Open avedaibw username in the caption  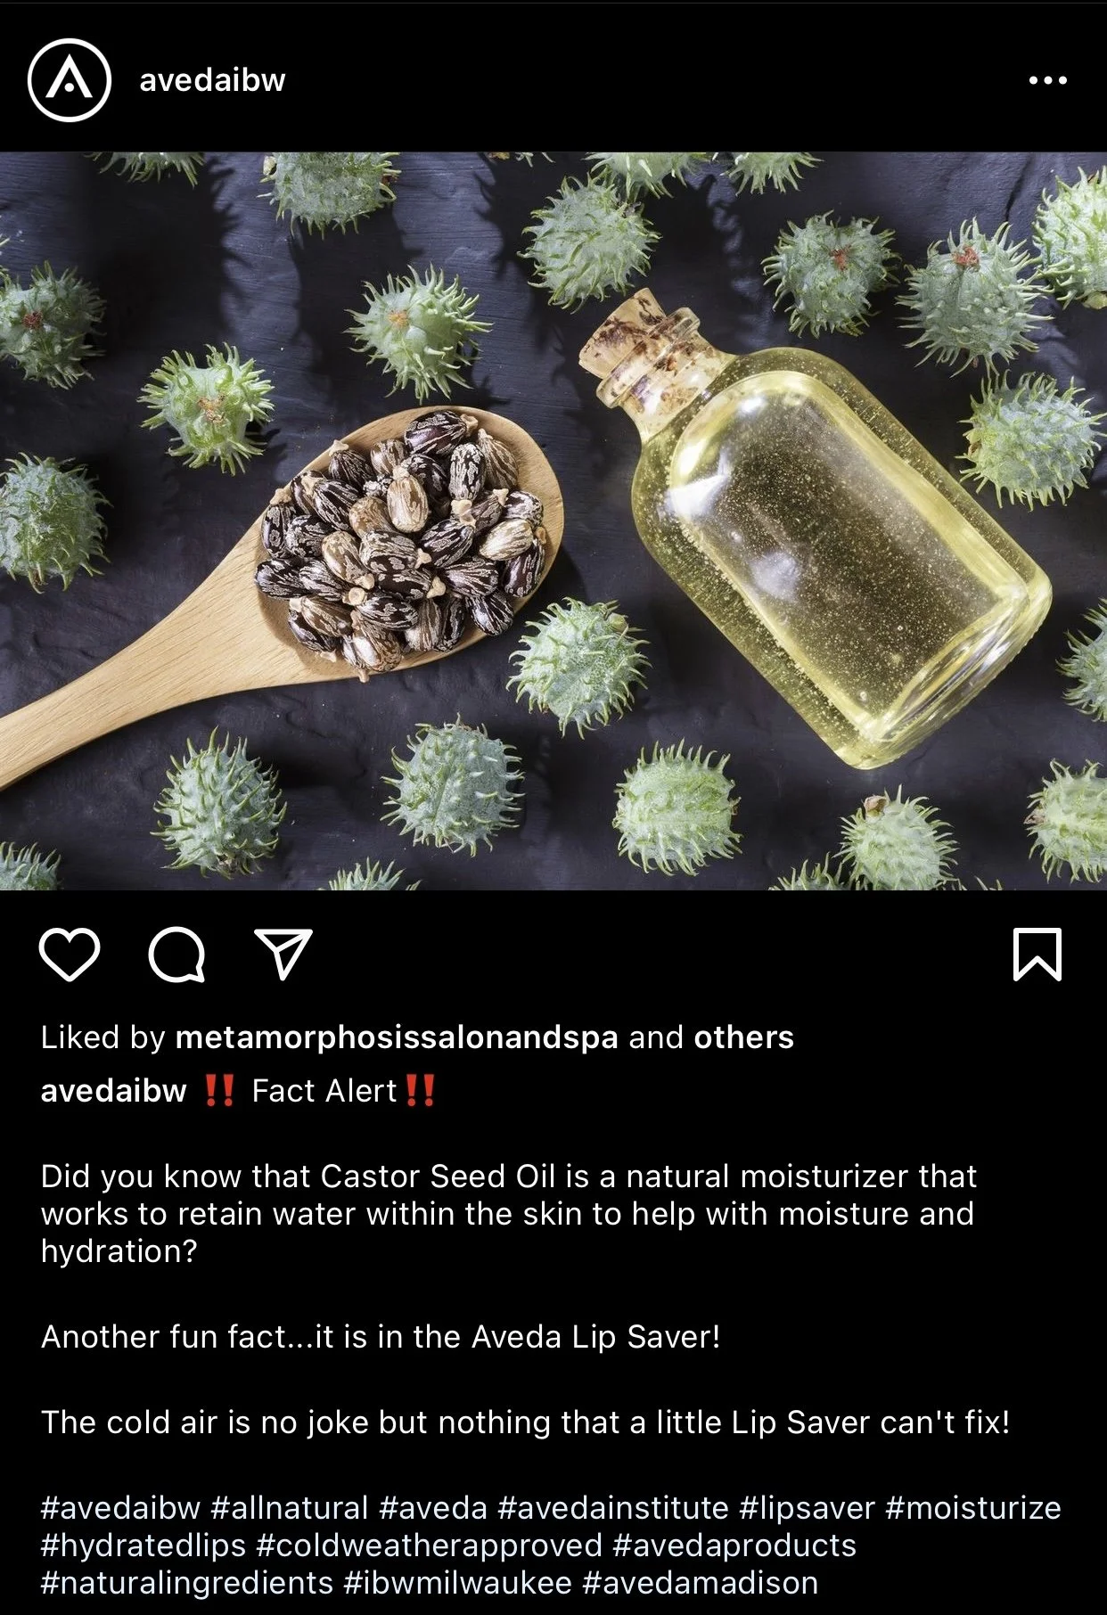point(114,1091)
